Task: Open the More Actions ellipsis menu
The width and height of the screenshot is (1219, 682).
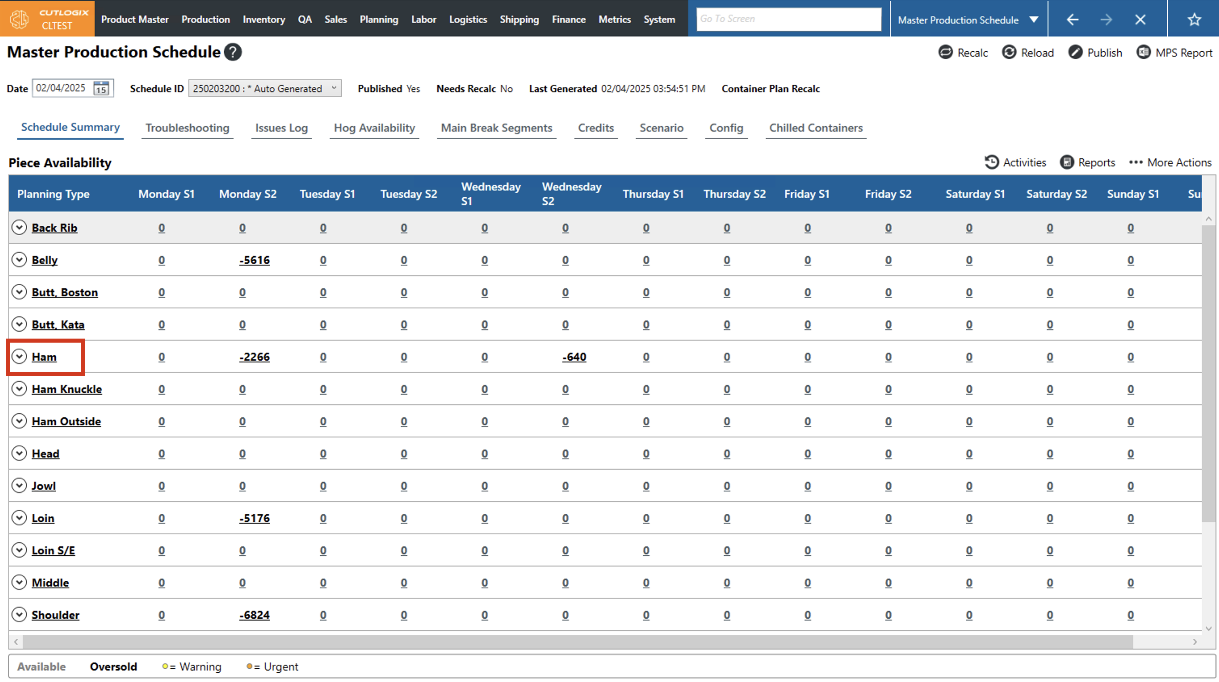Action: (x=1136, y=162)
